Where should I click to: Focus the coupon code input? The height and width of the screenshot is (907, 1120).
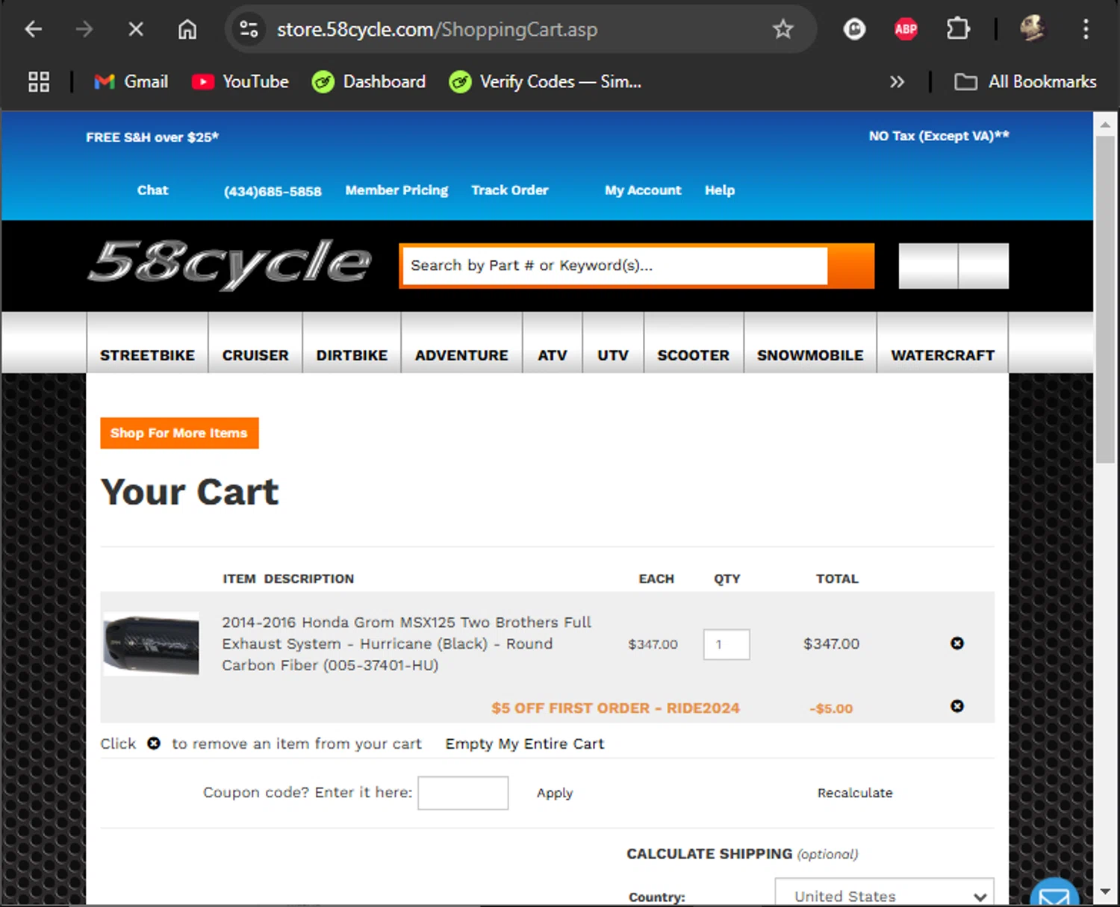click(463, 793)
